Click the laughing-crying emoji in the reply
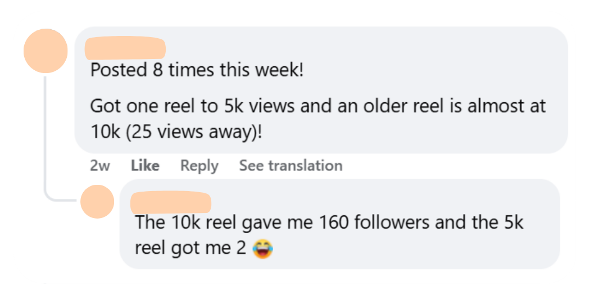Viewport: 590px width, 295px height. tap(262, 248)
